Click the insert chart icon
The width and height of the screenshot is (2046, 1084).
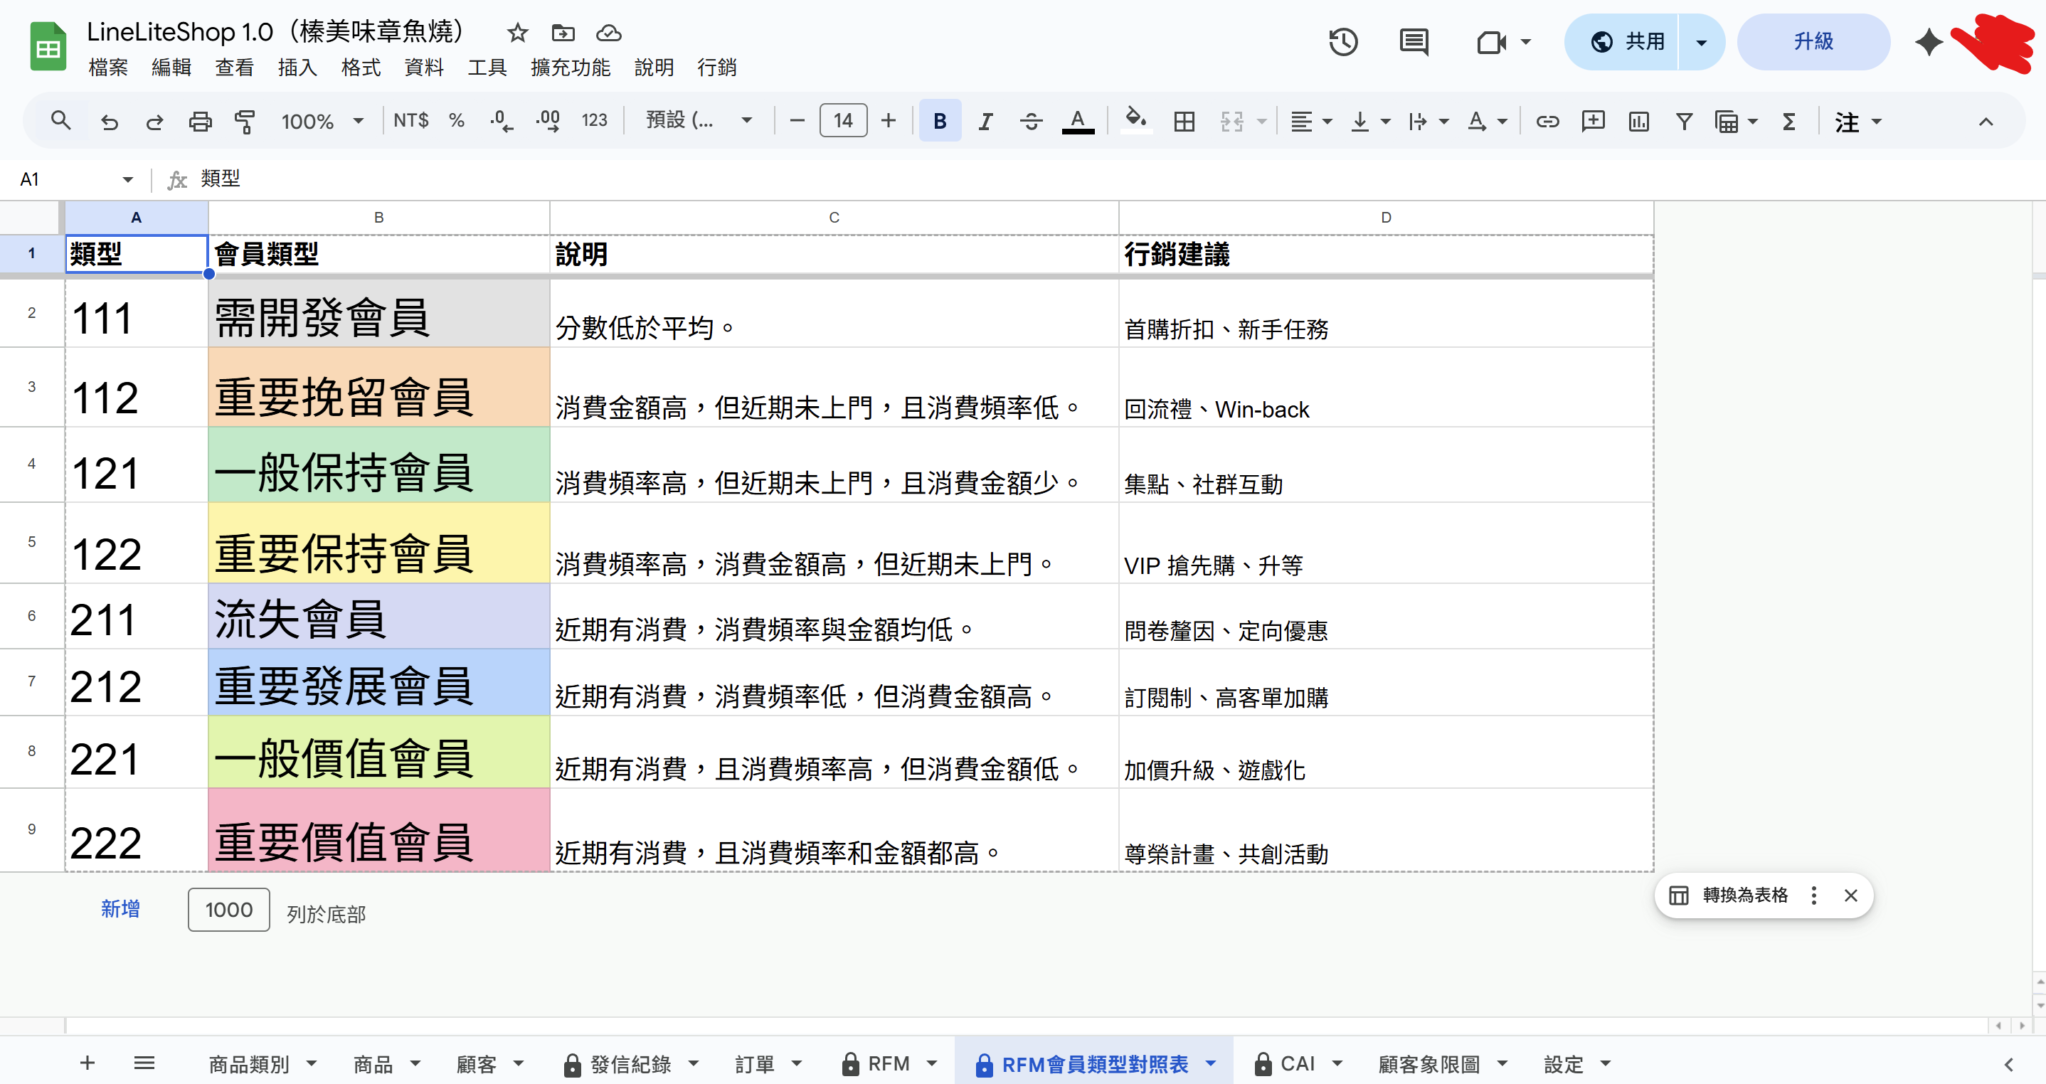(x=1638, y=122)
